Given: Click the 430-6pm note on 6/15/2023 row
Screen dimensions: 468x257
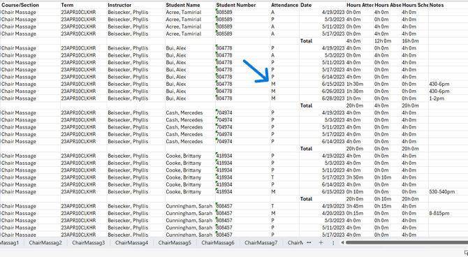Looking at the screenshot, I should (x=448, y=85).
